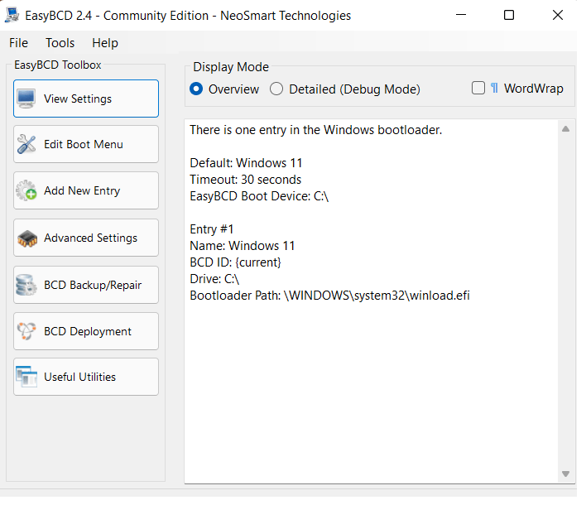This screenshot has height=505, width=586.
Task: Click the Useful Utilities window icon
Action: click(x=27, y=378)
